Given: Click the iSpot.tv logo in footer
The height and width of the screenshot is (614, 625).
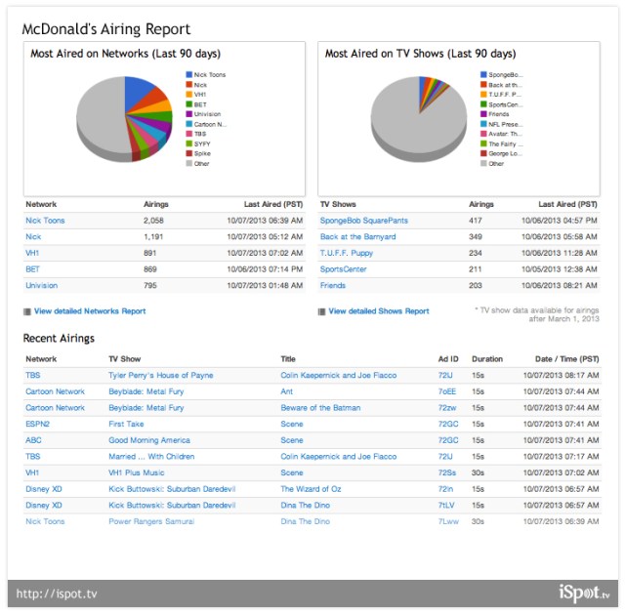Looking at the screenshot, I should pyautogui.click(x=584, y=593).
